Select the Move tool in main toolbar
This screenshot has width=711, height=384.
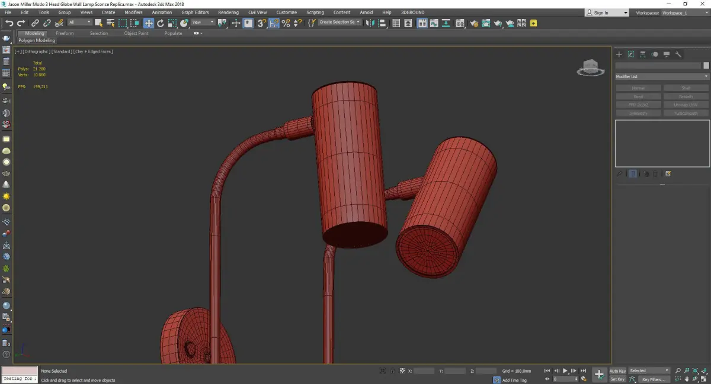pyautogui.click(x=148, y=23)
